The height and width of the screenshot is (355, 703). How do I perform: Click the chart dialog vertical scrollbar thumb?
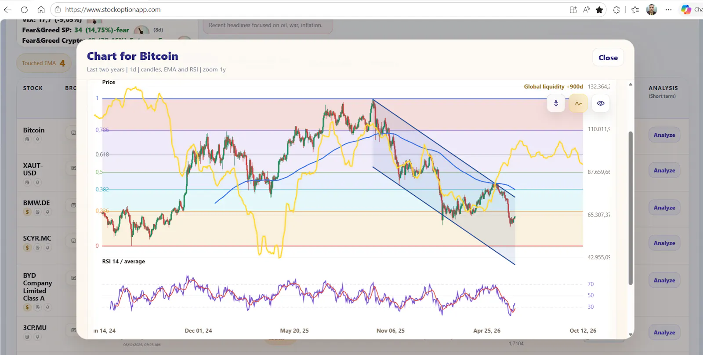pyautogui.click(x=631, y=208)
